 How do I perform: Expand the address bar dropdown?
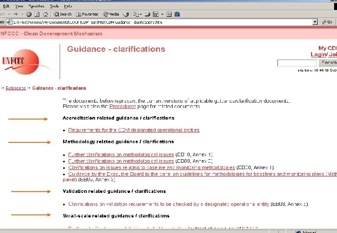315,22
